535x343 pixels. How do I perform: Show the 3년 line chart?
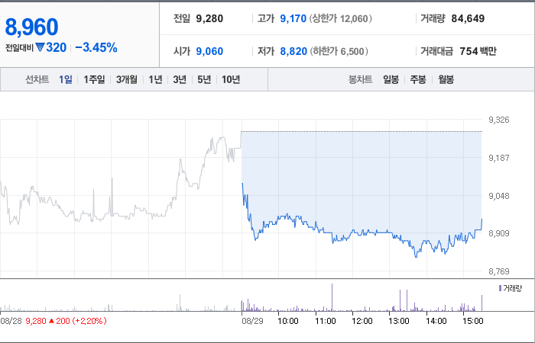[x=180, y=79]
